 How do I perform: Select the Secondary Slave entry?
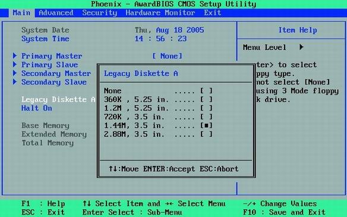pos(54,82)
